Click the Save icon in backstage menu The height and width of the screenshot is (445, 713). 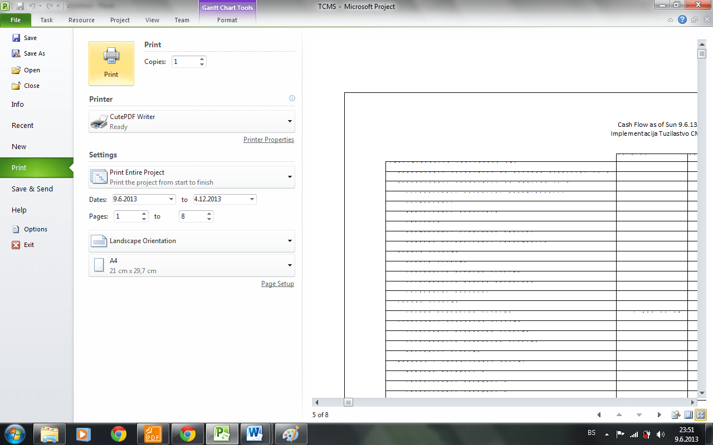coord(16,38)
